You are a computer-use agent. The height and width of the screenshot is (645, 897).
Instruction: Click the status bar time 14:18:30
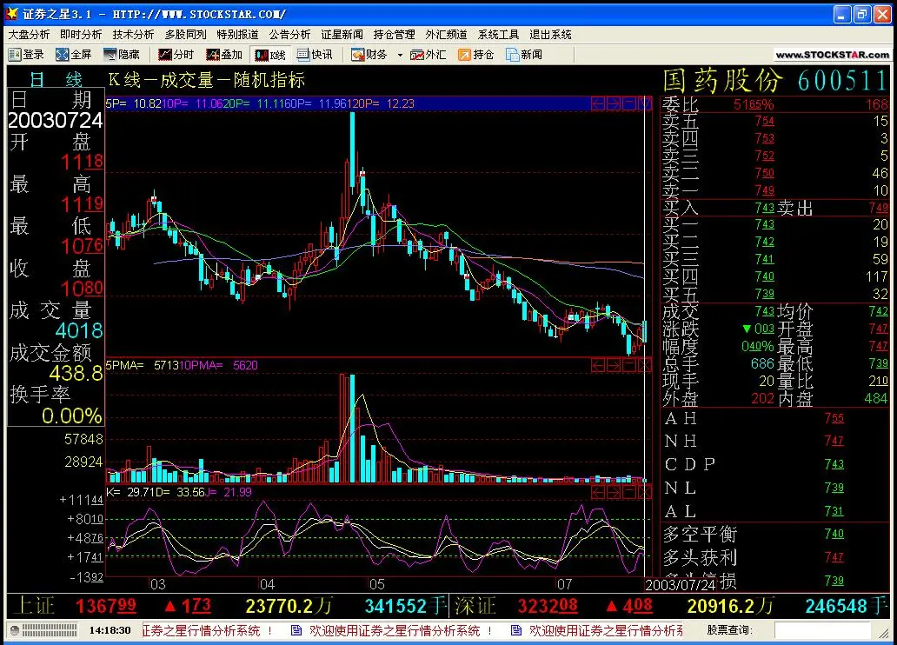pos(110,631)
